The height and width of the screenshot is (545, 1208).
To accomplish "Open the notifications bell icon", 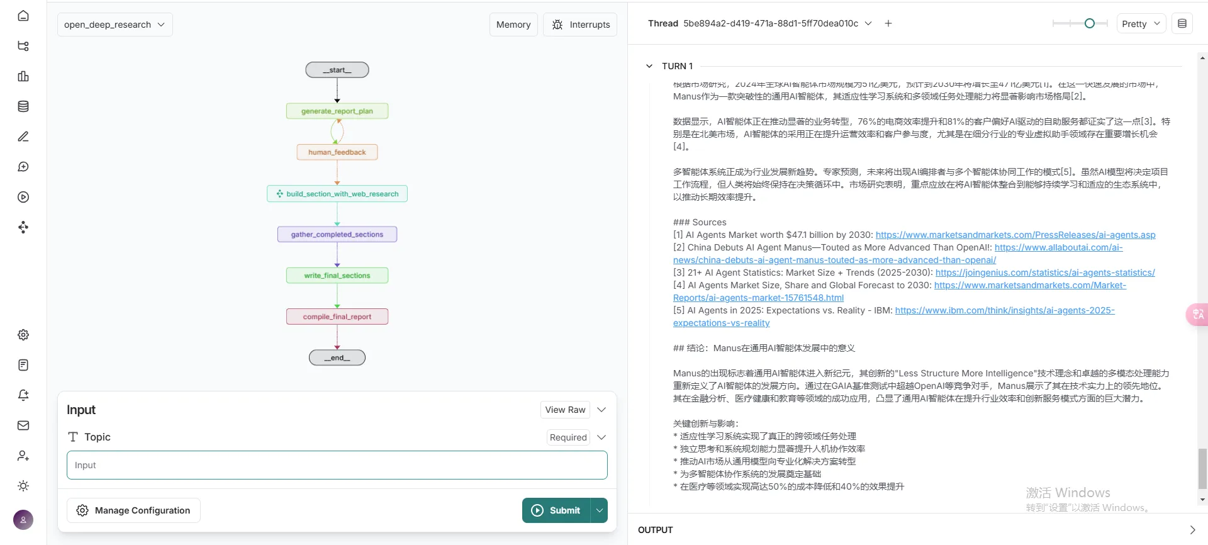I will tap(23, 395).
